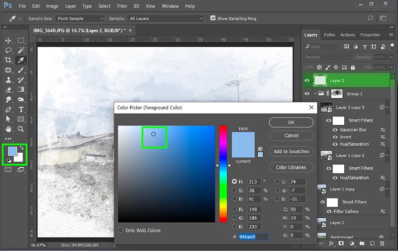Open the Image menu
This screenshot has height=251, width=398.
click(52, 6)
